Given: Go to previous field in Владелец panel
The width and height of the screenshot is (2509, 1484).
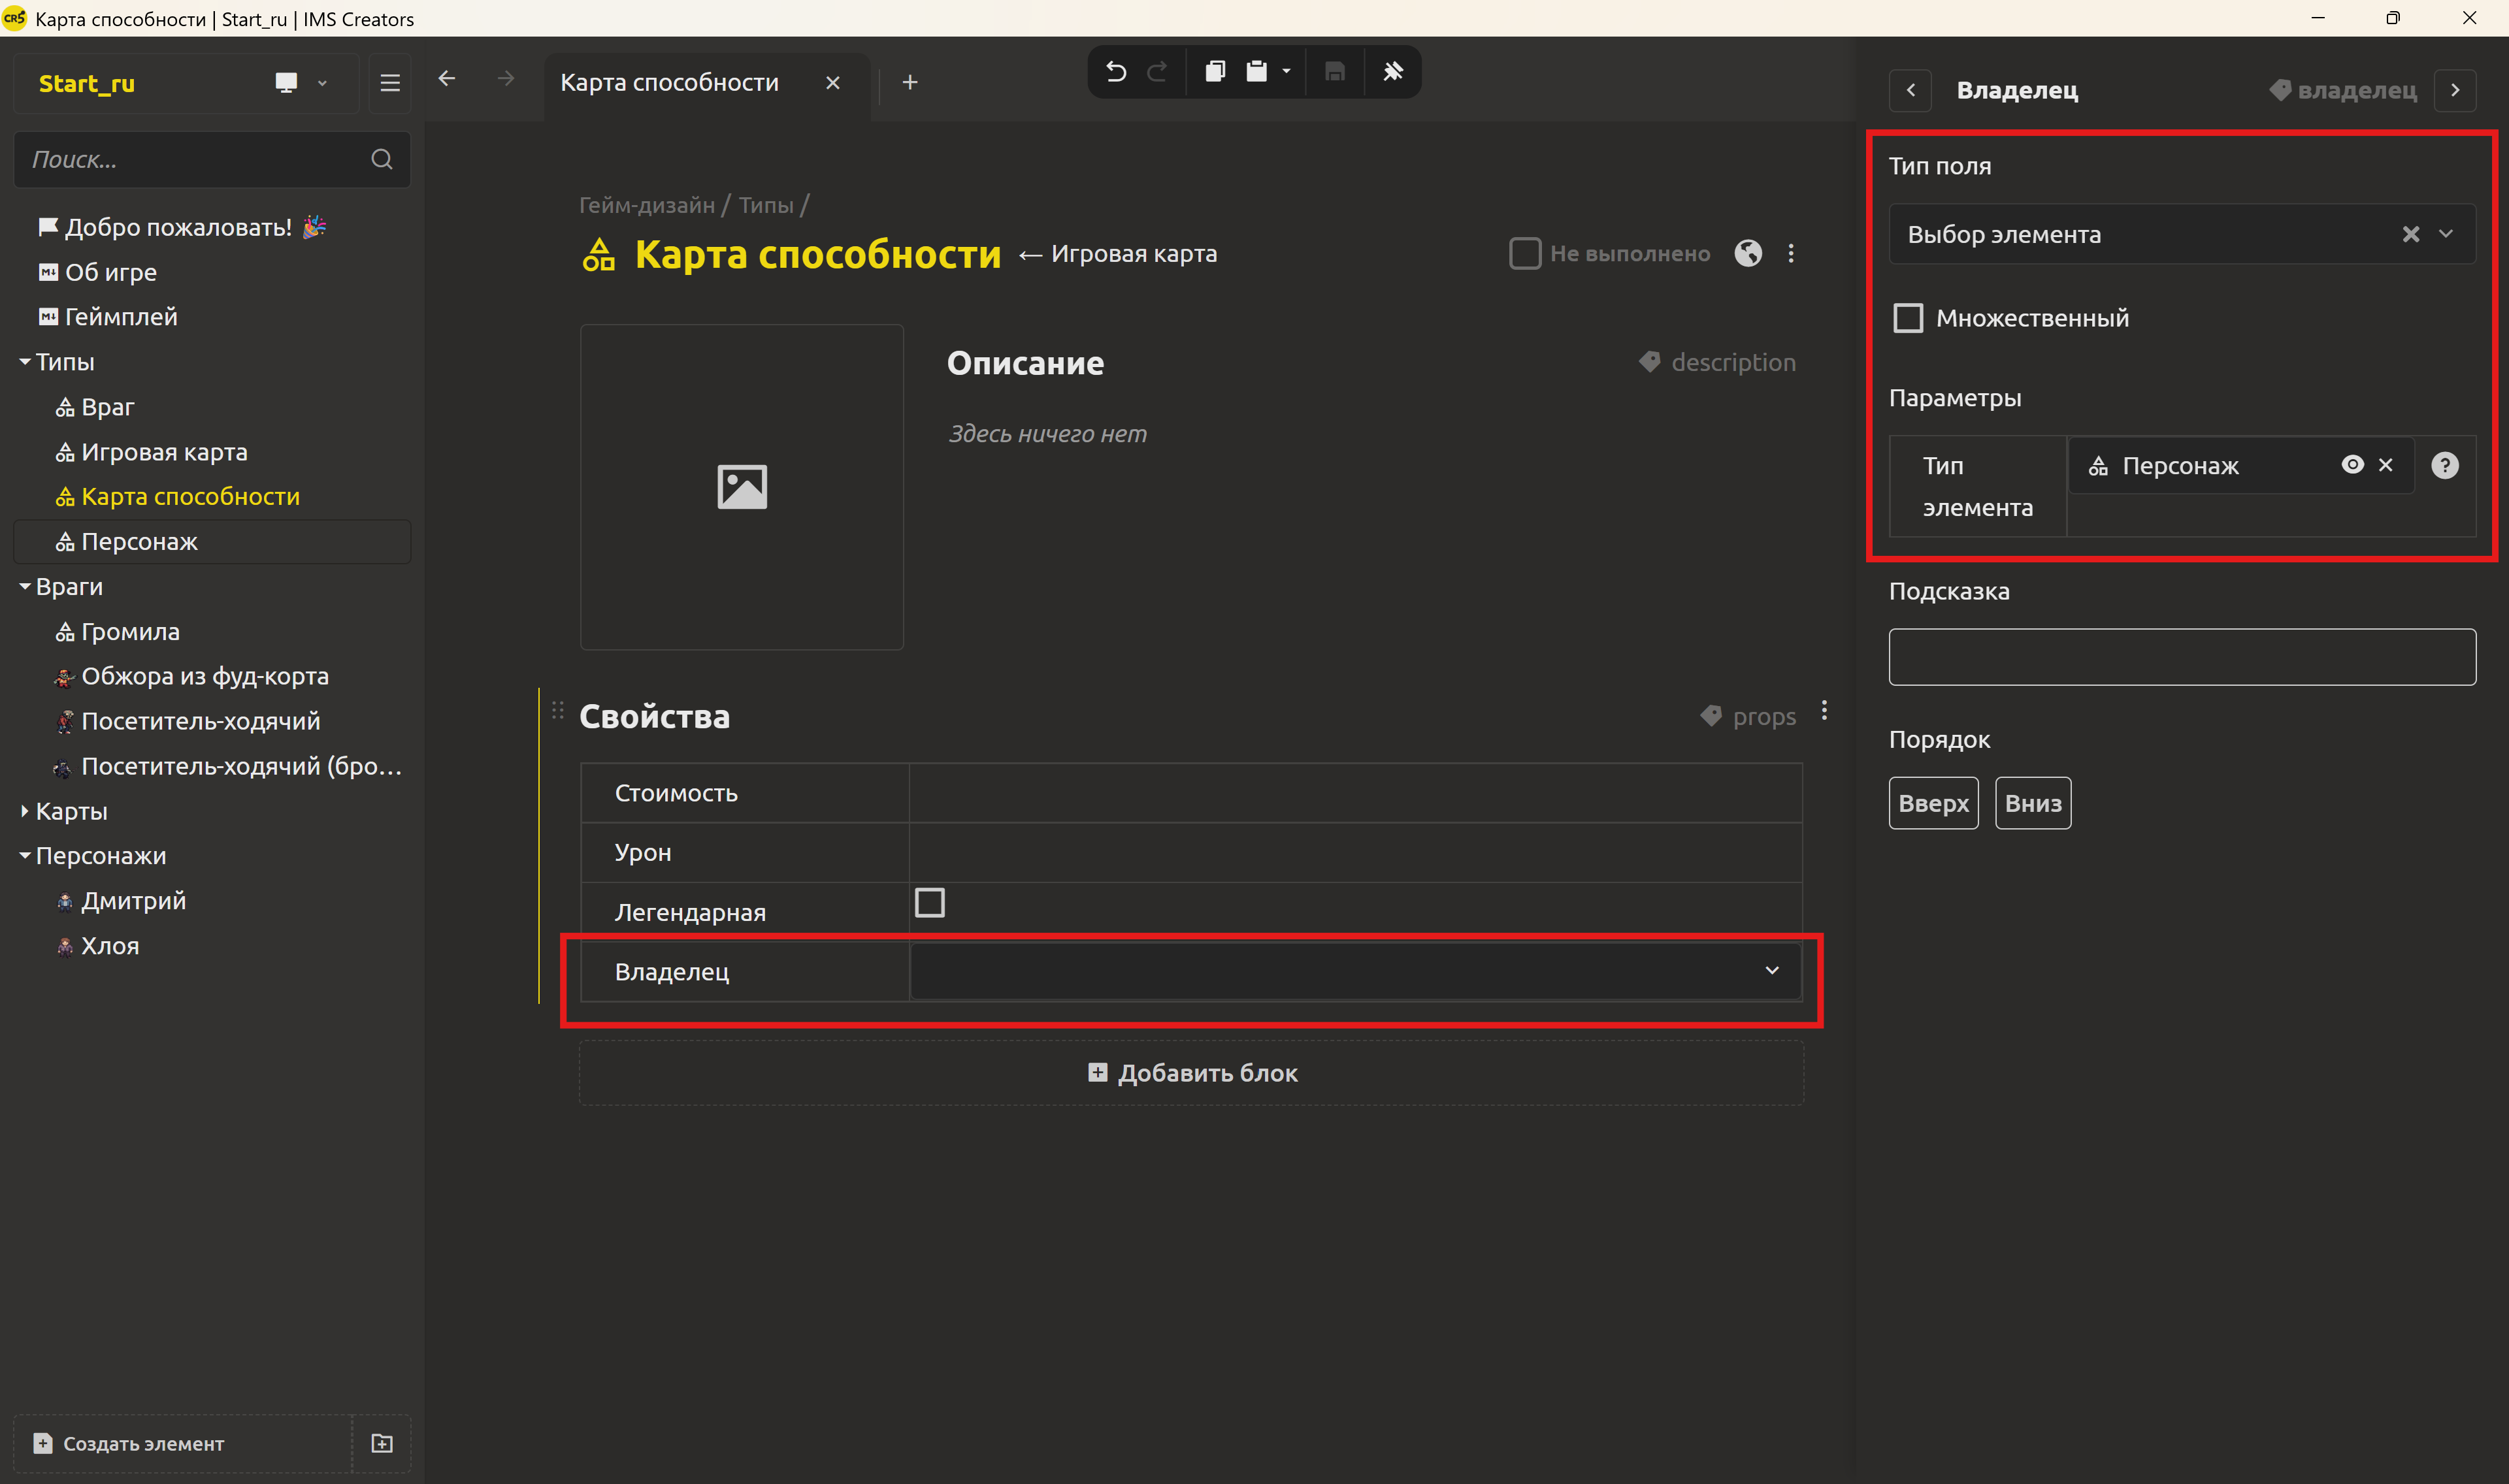Looking at the screenshot, I should click(1910, 90).
